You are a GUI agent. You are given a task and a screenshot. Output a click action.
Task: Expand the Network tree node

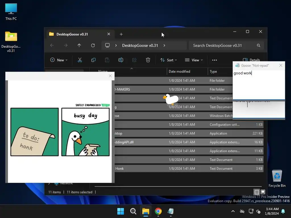click(x=49, y=184)
